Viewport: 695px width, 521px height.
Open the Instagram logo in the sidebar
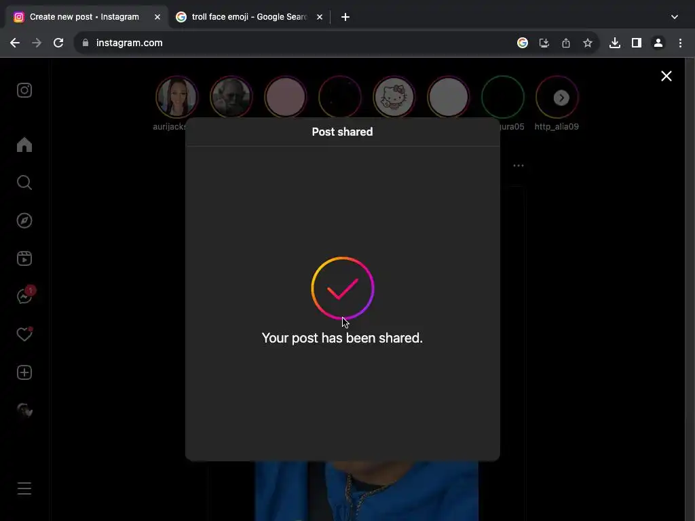(x=24, y=90)
